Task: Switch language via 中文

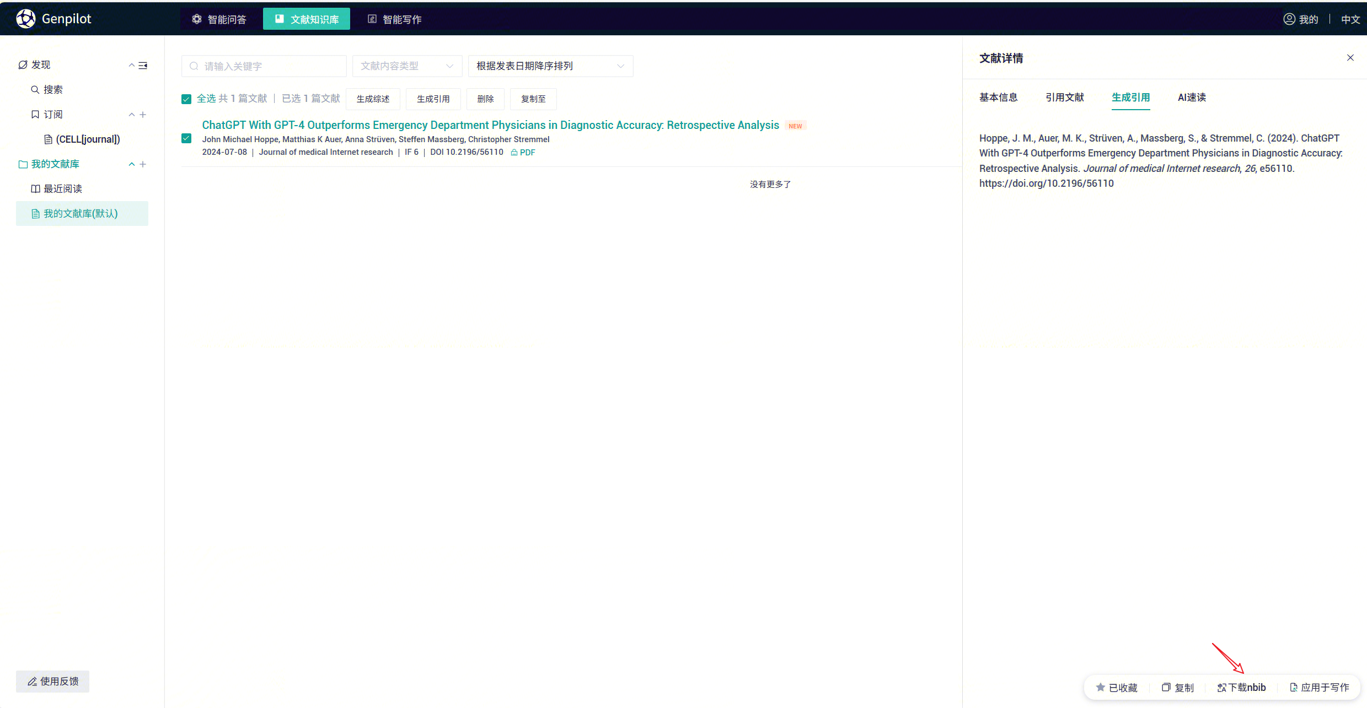Action: (x=1350, y=19)
